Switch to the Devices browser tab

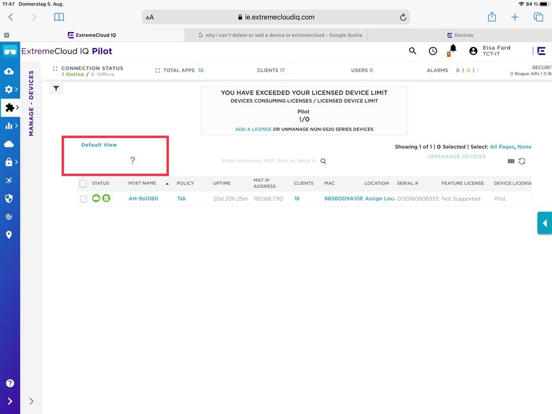coord(460,35)
